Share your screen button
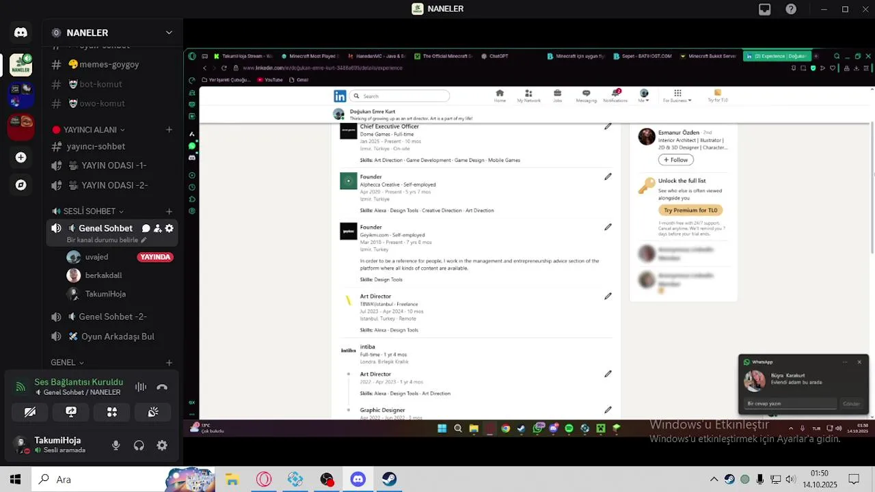Screen dimensions: 875x492 click(71, 412)
